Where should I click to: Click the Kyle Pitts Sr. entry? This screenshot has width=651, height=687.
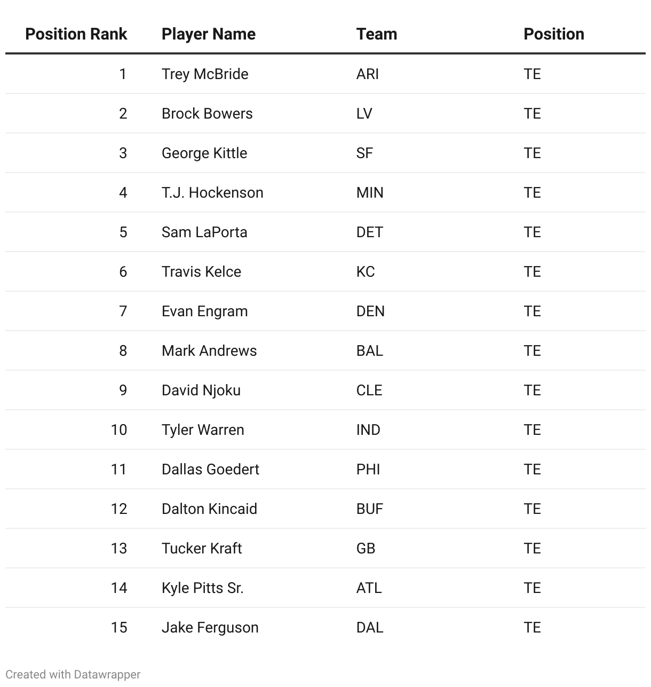tap(202, 588)
